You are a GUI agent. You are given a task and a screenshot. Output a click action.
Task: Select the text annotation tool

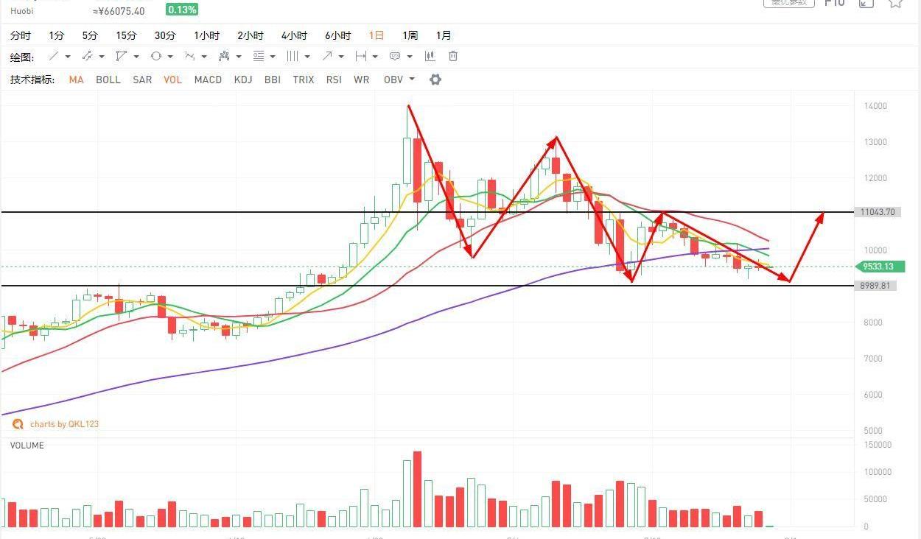(395, 57)
